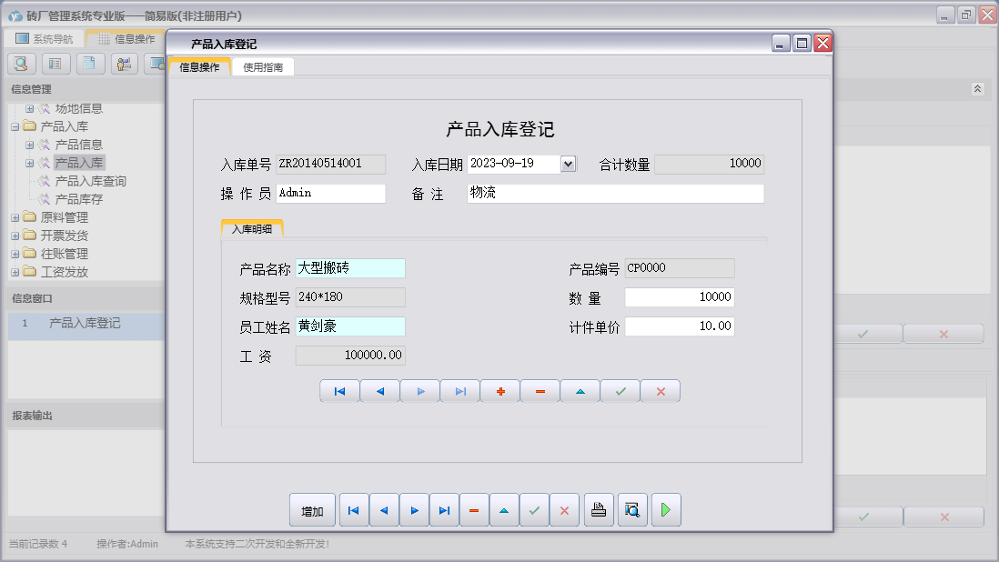
Task: Click the print icon in the bottom toolbar
Action: coord(599,510)
